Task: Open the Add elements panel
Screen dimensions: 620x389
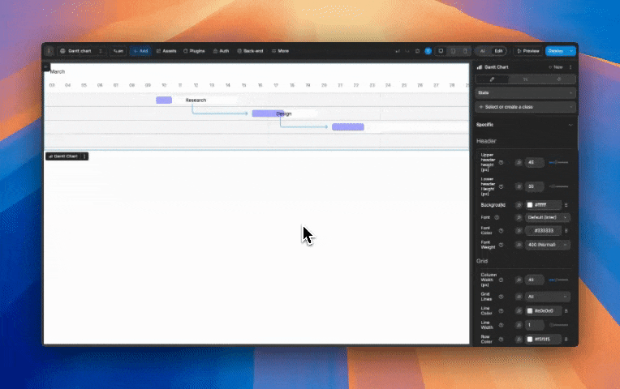Action: 140,51
